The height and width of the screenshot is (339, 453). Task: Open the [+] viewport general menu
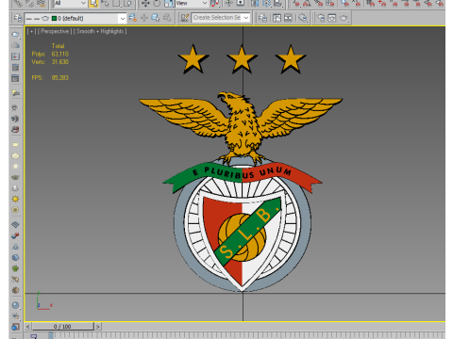[x=31, y=31]
